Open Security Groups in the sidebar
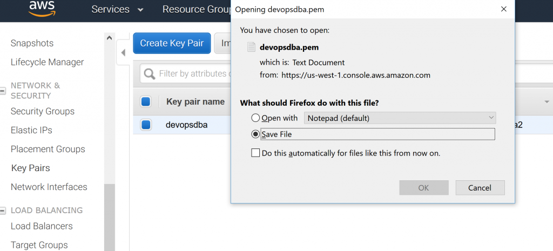 click(43, 111)
